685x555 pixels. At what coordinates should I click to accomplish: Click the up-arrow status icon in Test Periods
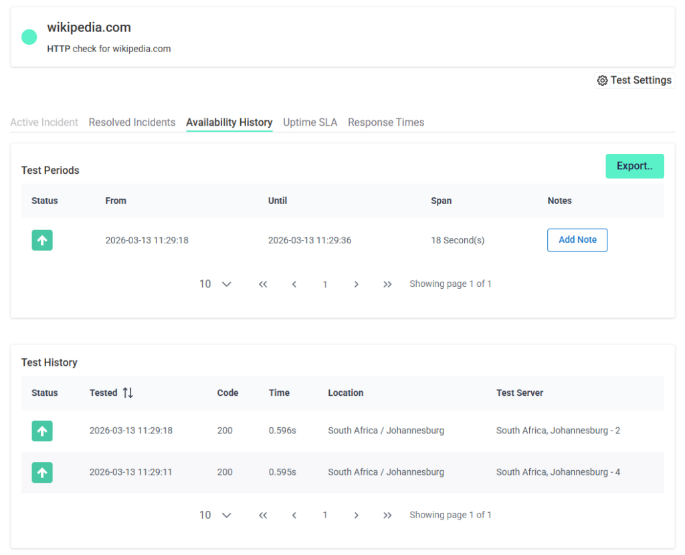click(42, 239)
